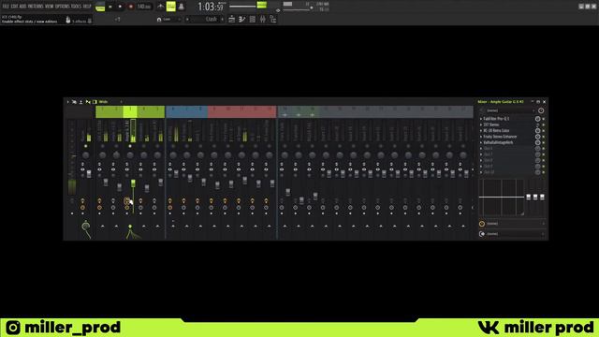Click the 140 tempo display

[x=143, y=7]
